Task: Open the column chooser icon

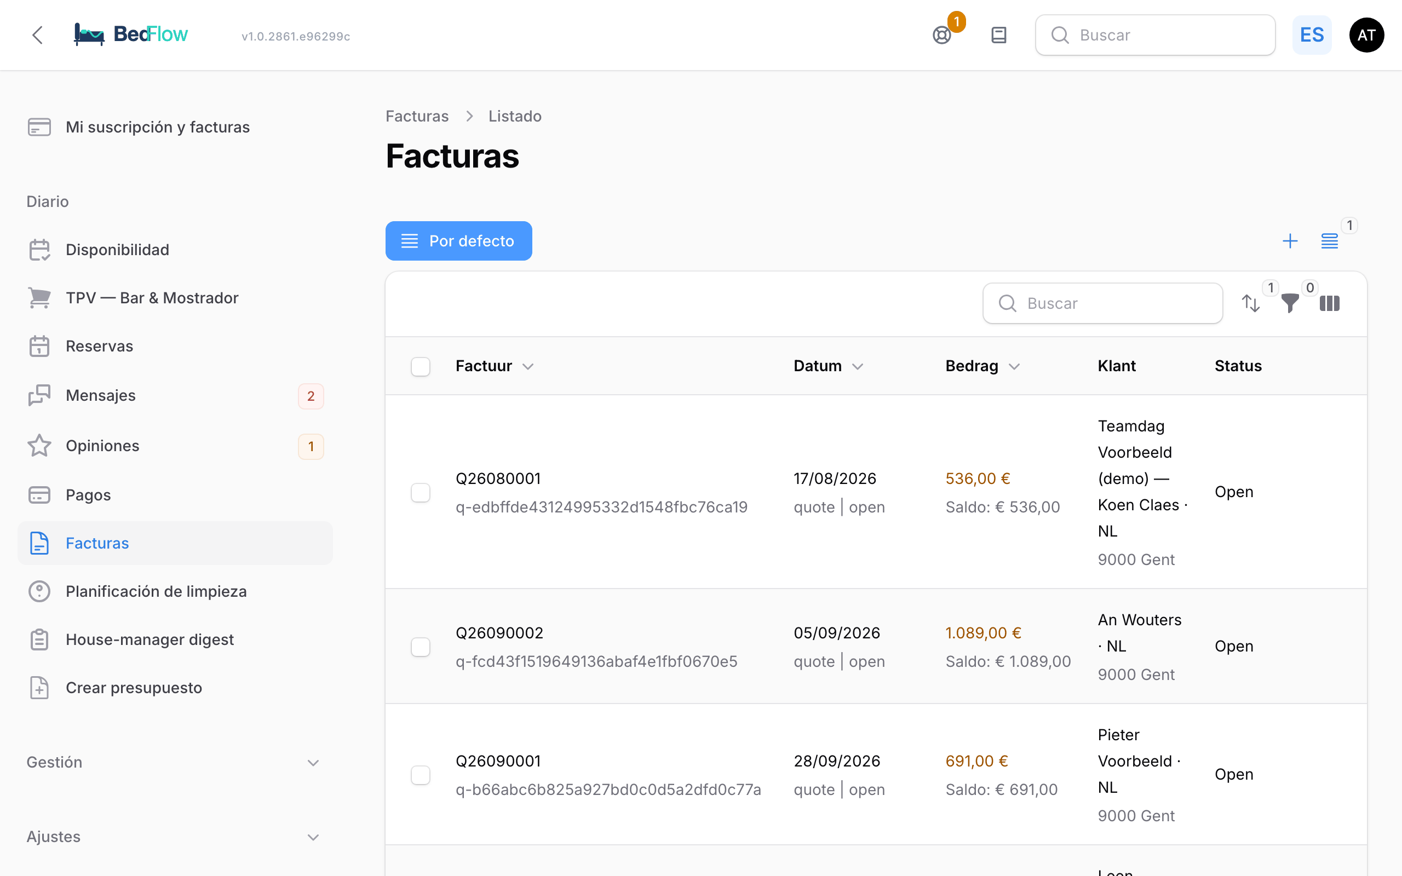Action: [x=1330, y=303]
